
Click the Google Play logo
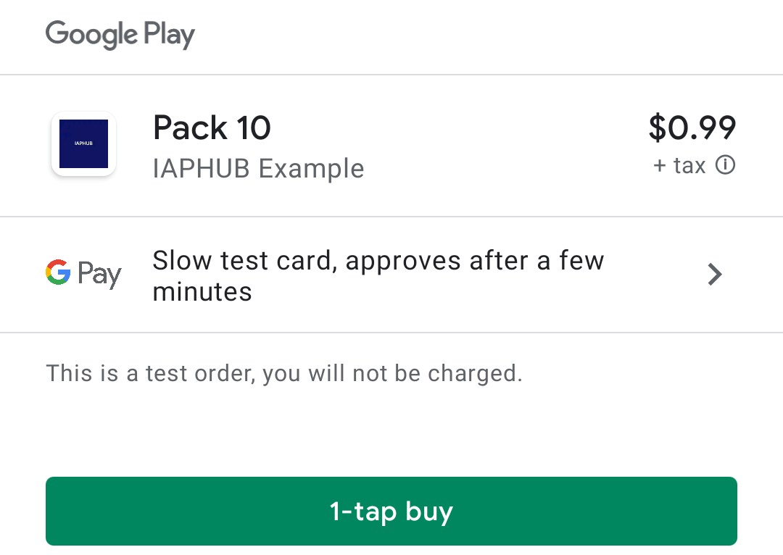click(120, 34)
